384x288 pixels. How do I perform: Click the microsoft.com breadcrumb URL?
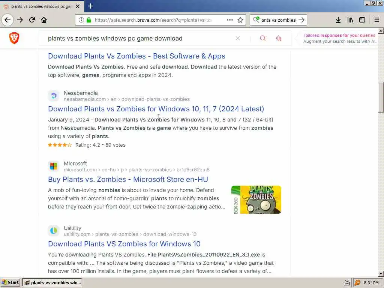(x=136, y=169)
